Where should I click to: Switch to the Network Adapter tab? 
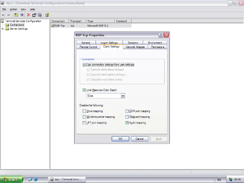135,47
